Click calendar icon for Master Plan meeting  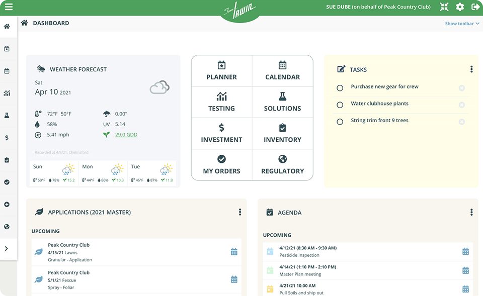(465, 270)
